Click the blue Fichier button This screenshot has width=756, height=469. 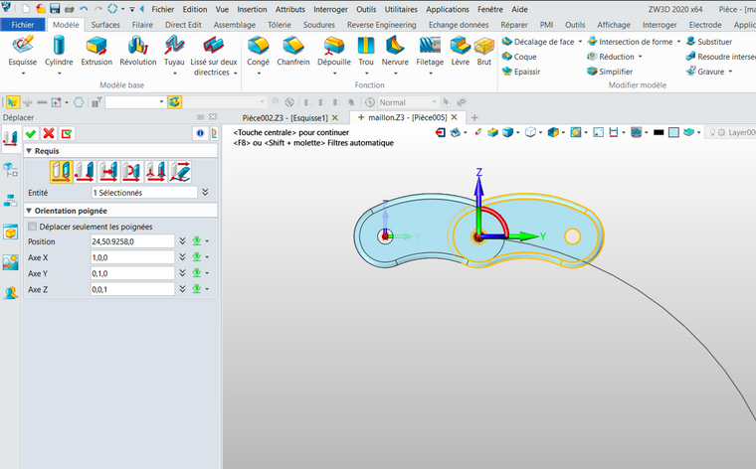pos(23,25)
